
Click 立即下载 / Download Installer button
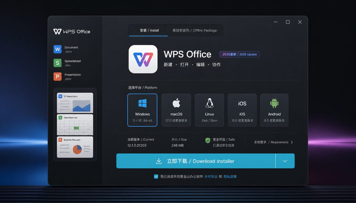[196, 161]
